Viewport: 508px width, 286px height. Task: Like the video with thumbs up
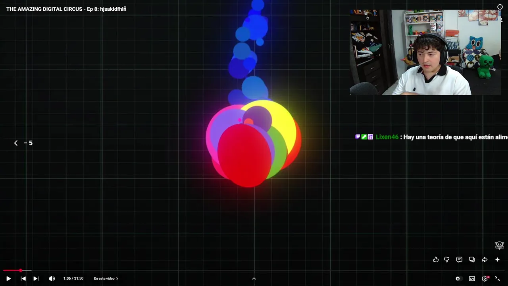coord(436,259)
